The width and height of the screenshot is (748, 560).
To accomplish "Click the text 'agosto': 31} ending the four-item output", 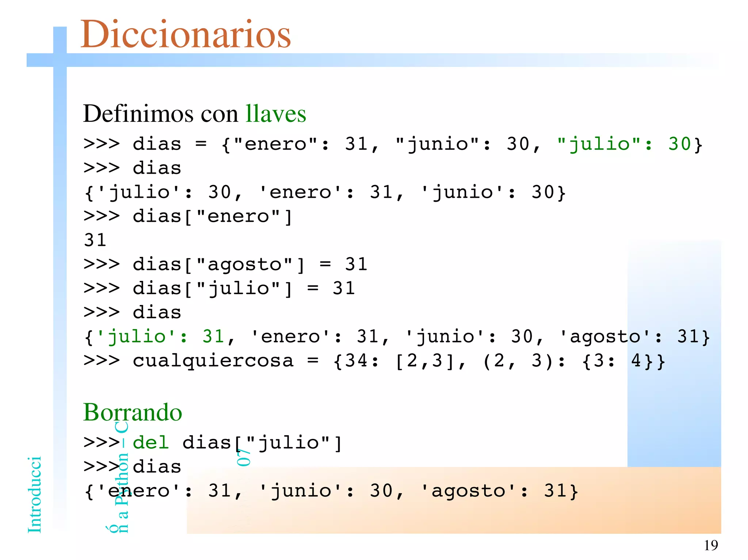I will click(635, 336).
